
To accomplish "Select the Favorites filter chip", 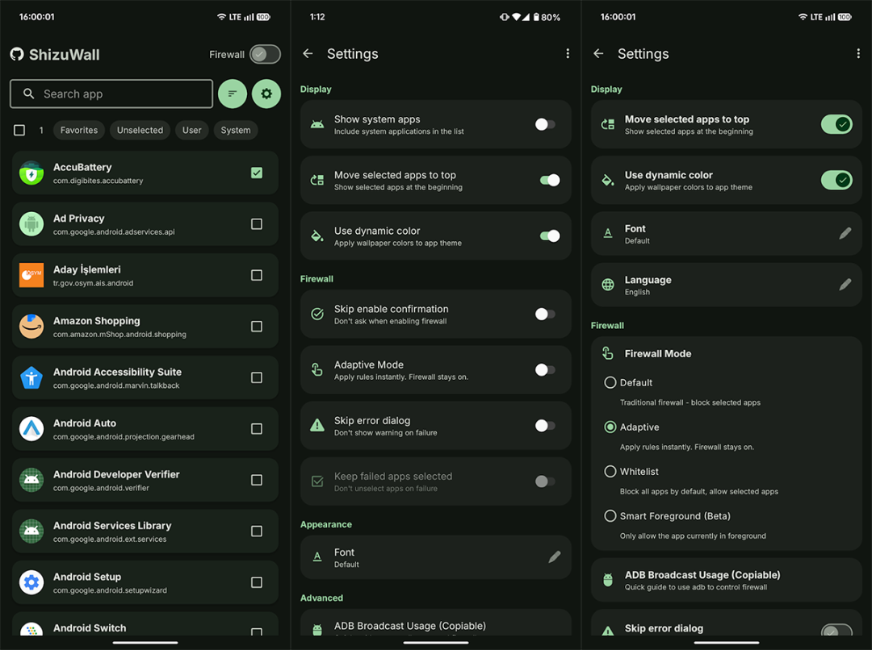I will 79,130.
